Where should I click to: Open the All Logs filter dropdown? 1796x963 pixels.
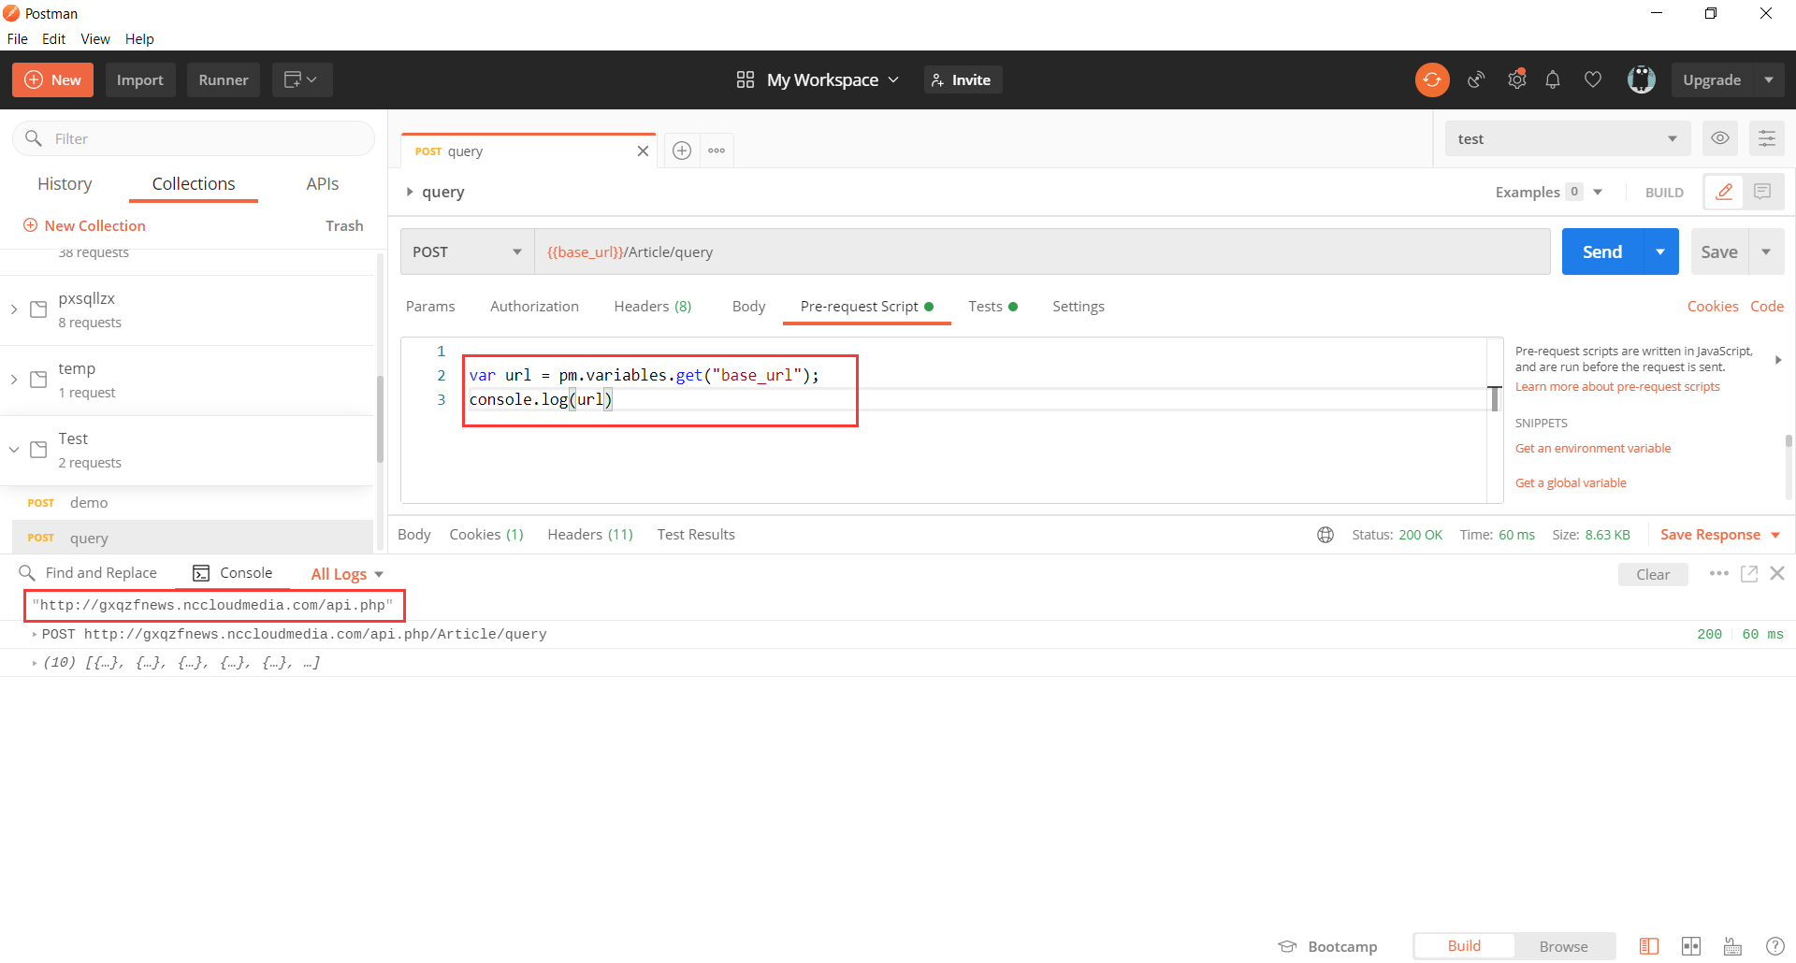[x=347, y=574]
